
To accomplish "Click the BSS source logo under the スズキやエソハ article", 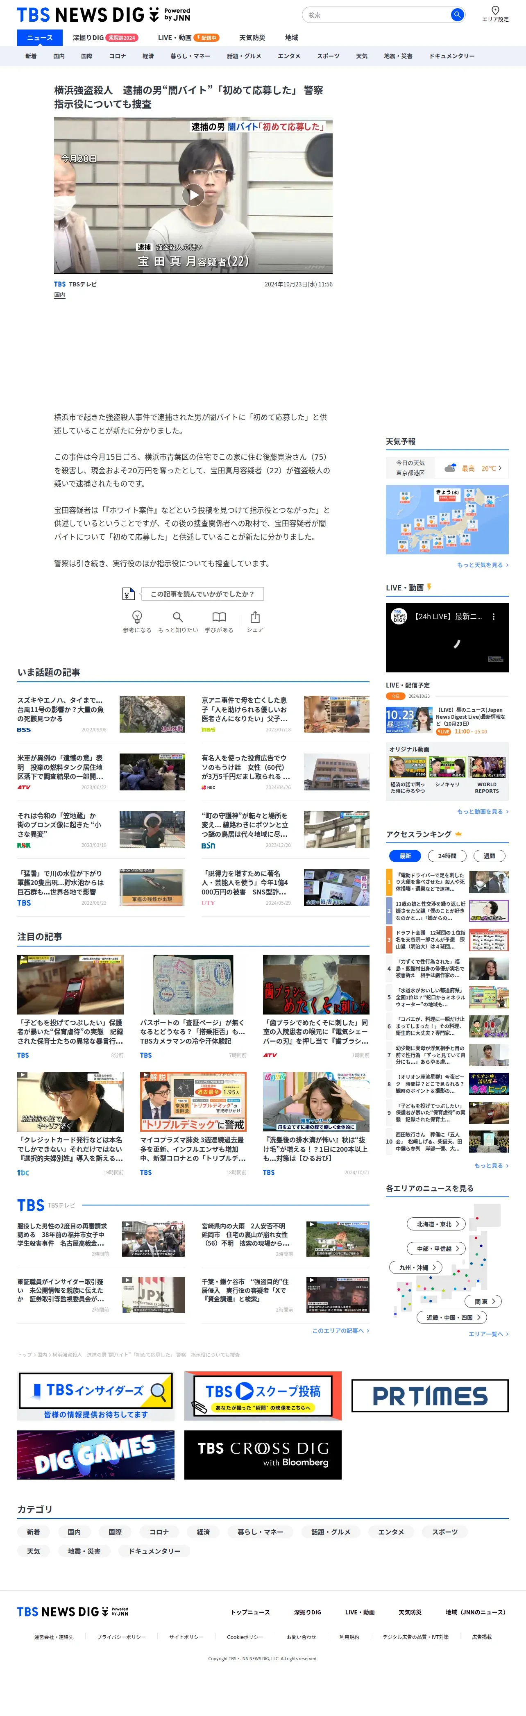I will tap(24, 729).
